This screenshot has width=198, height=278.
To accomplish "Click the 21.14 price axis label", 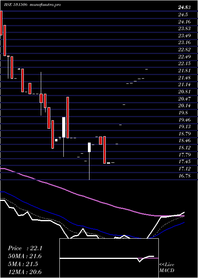I will (185, 85).
